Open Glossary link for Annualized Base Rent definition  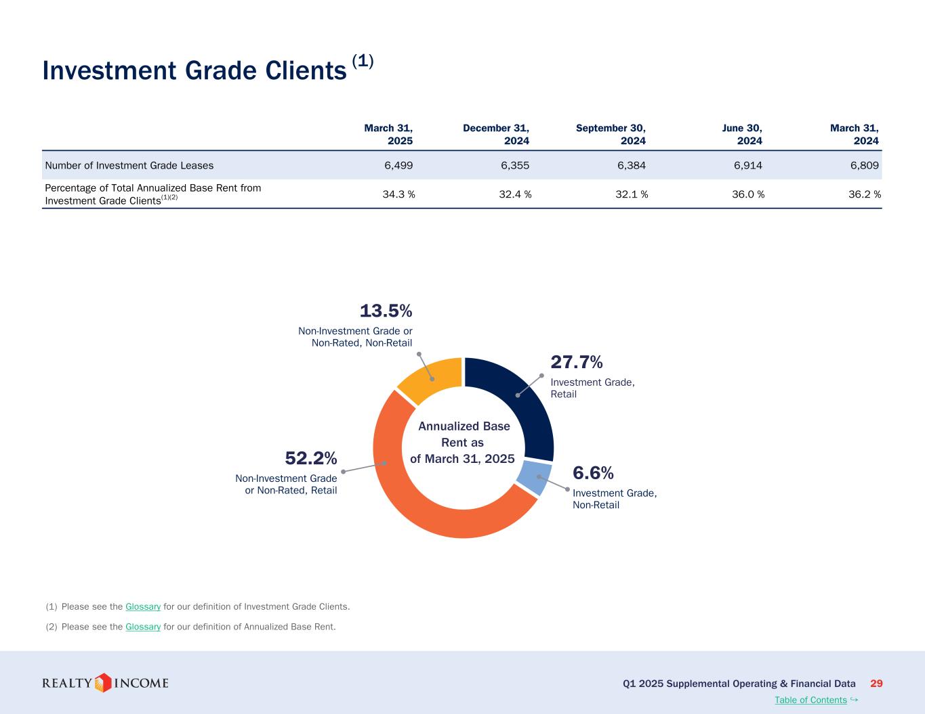143,627
